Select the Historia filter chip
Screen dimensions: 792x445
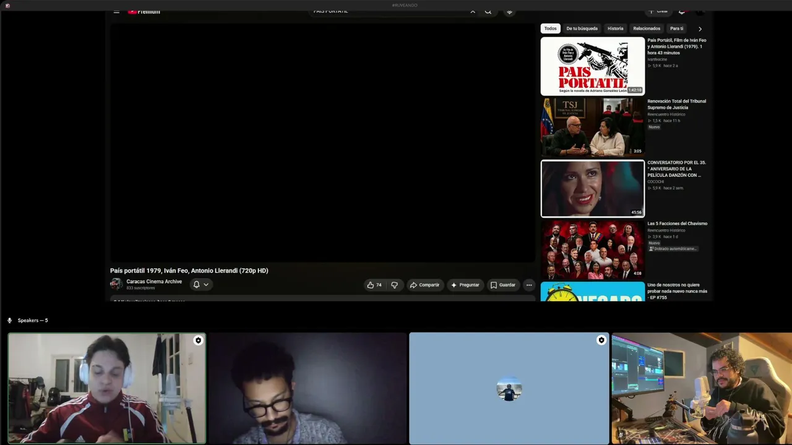click(x=615, y=28)
